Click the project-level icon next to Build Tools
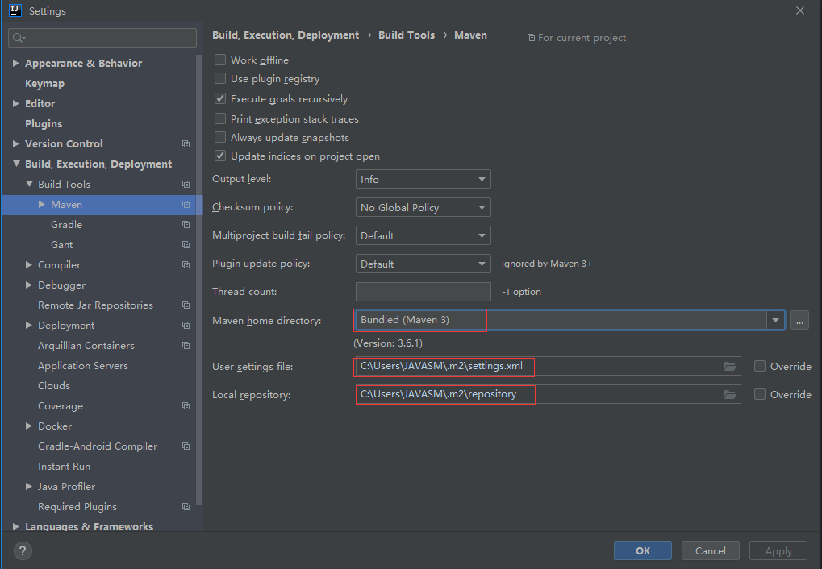Viewport: 822px width, 569px height. (186, 184)
